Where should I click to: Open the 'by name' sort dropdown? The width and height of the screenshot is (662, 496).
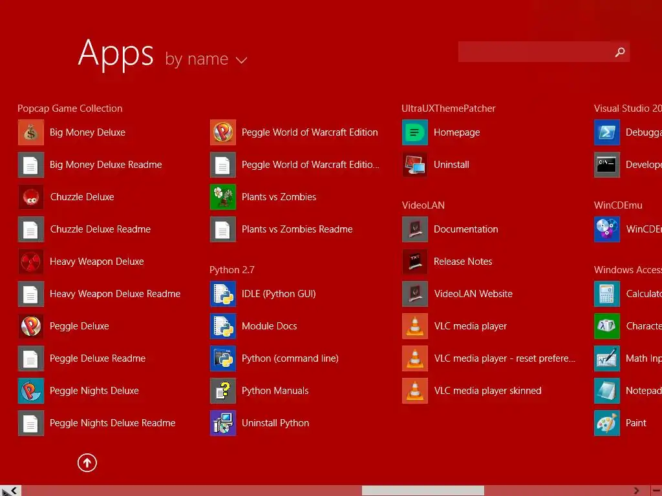click(x=206, y=59)
